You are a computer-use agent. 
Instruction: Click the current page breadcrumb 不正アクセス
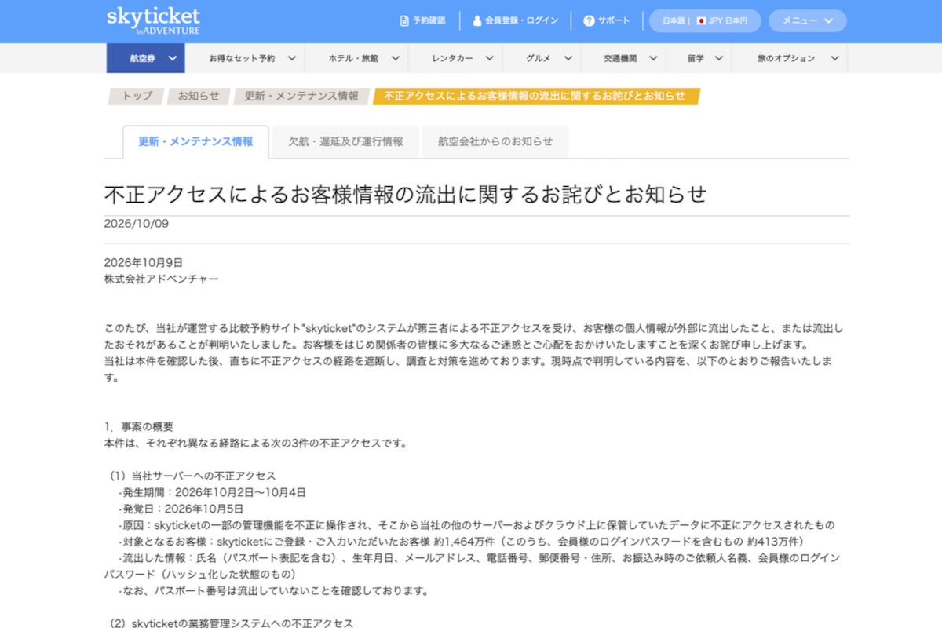coord(535,96)
